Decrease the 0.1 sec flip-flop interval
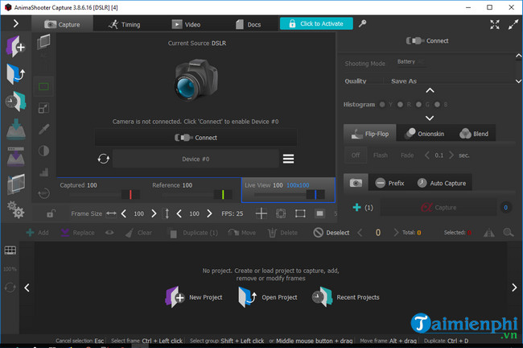The height and width of the screenshot is (348, 523). coord(427,155)
